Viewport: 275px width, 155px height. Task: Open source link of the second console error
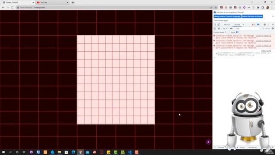[263, 41]
